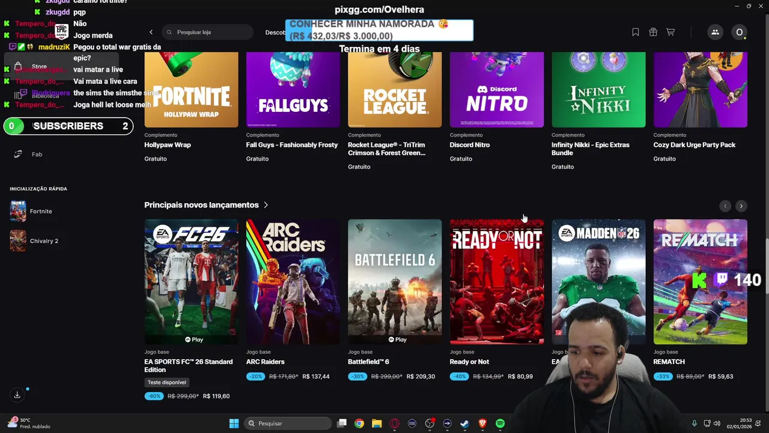Image resolution: width=769 pixels, height=433 pixels.
Task: Click the -60% discount badge for FC 26
Action: coord(154,396)
